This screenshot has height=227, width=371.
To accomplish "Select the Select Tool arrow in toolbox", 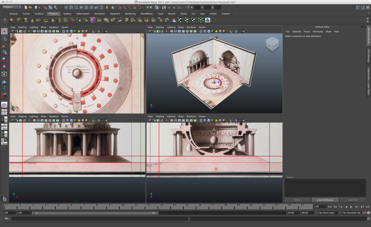I will 4,32.
